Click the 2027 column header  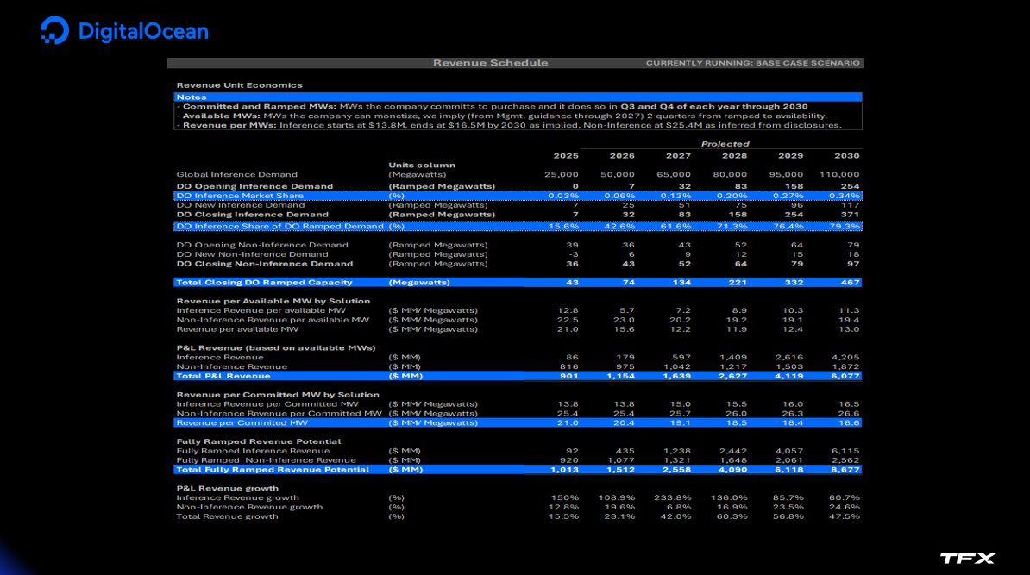(x=678, y=155)
